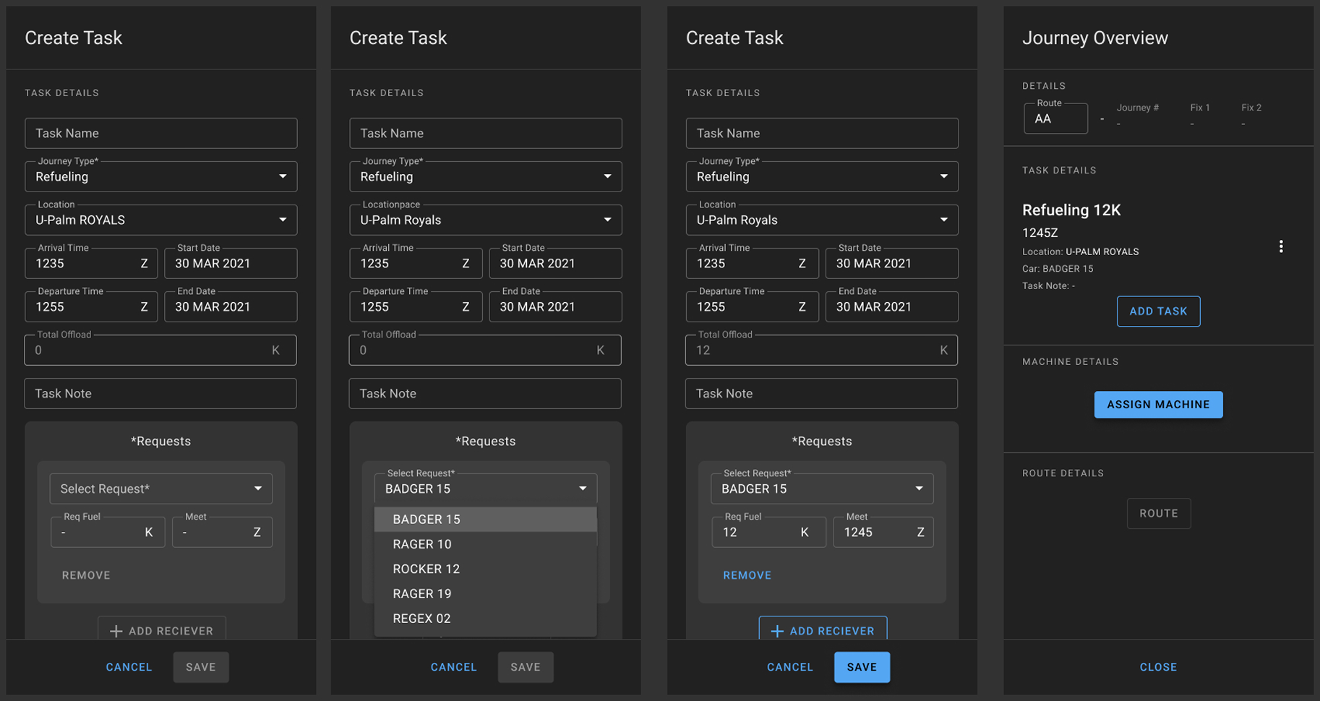Image resolution: width=1320 pixels, height=701 pixels.
Task: Open Location dropdown in third panel
Action: coord(822,220)
